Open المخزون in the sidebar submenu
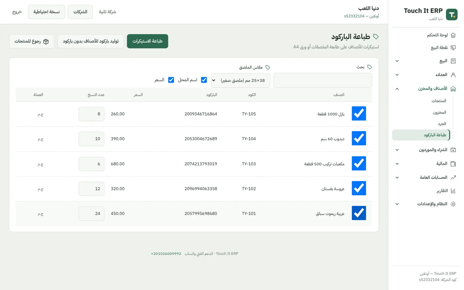 (421, 113)
